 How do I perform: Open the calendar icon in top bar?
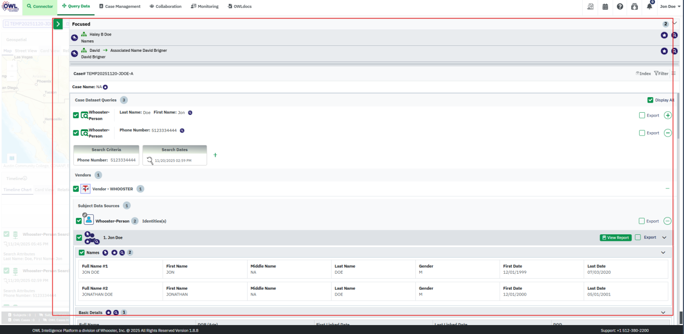click(x=605, y=6)
